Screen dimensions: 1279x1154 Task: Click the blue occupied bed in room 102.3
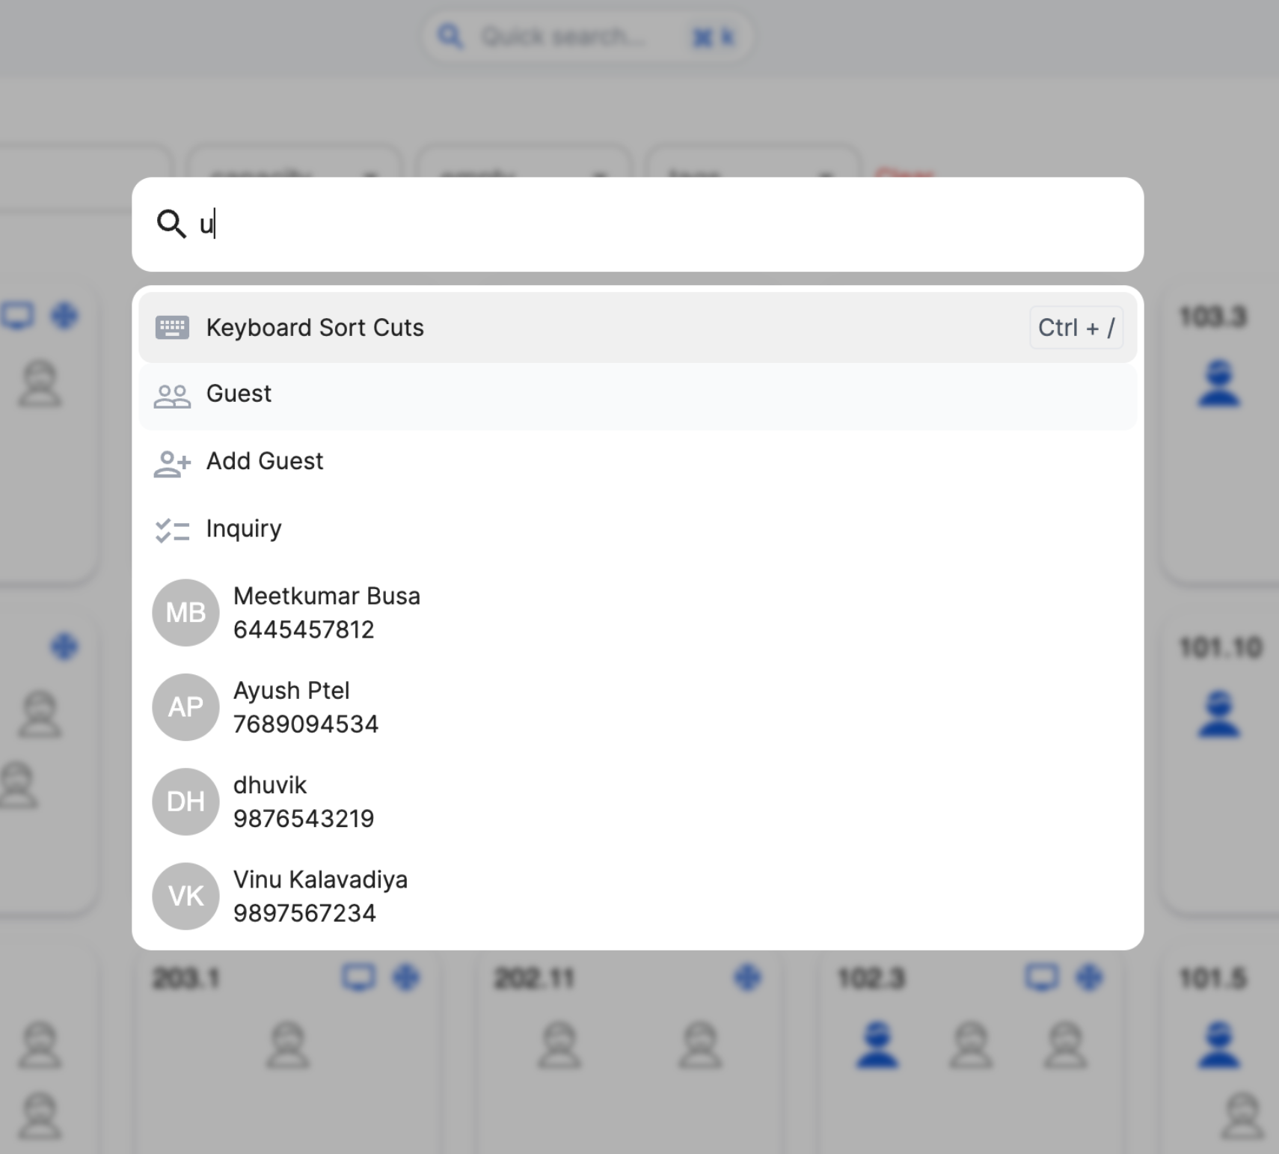pyautogui.click(x=877, y=1043)
